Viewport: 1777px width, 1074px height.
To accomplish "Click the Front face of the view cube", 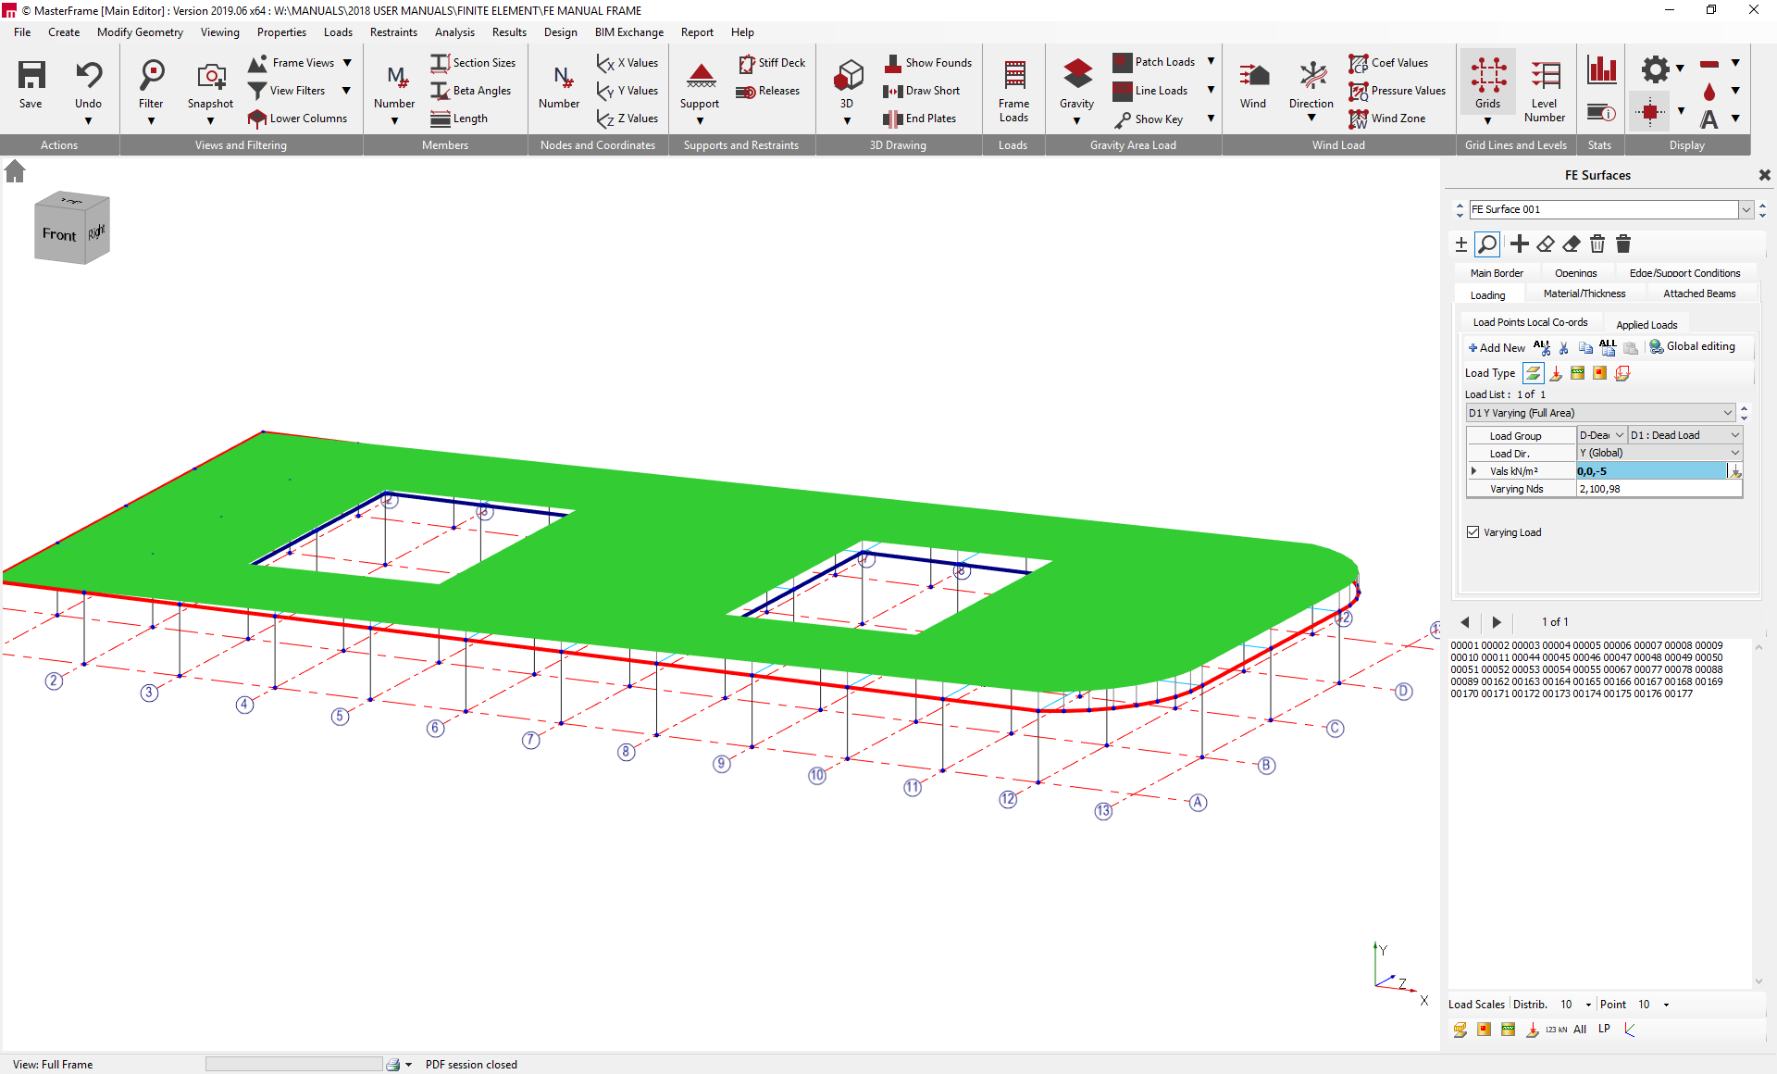I will pyautogui.click(x=59, y=235).
